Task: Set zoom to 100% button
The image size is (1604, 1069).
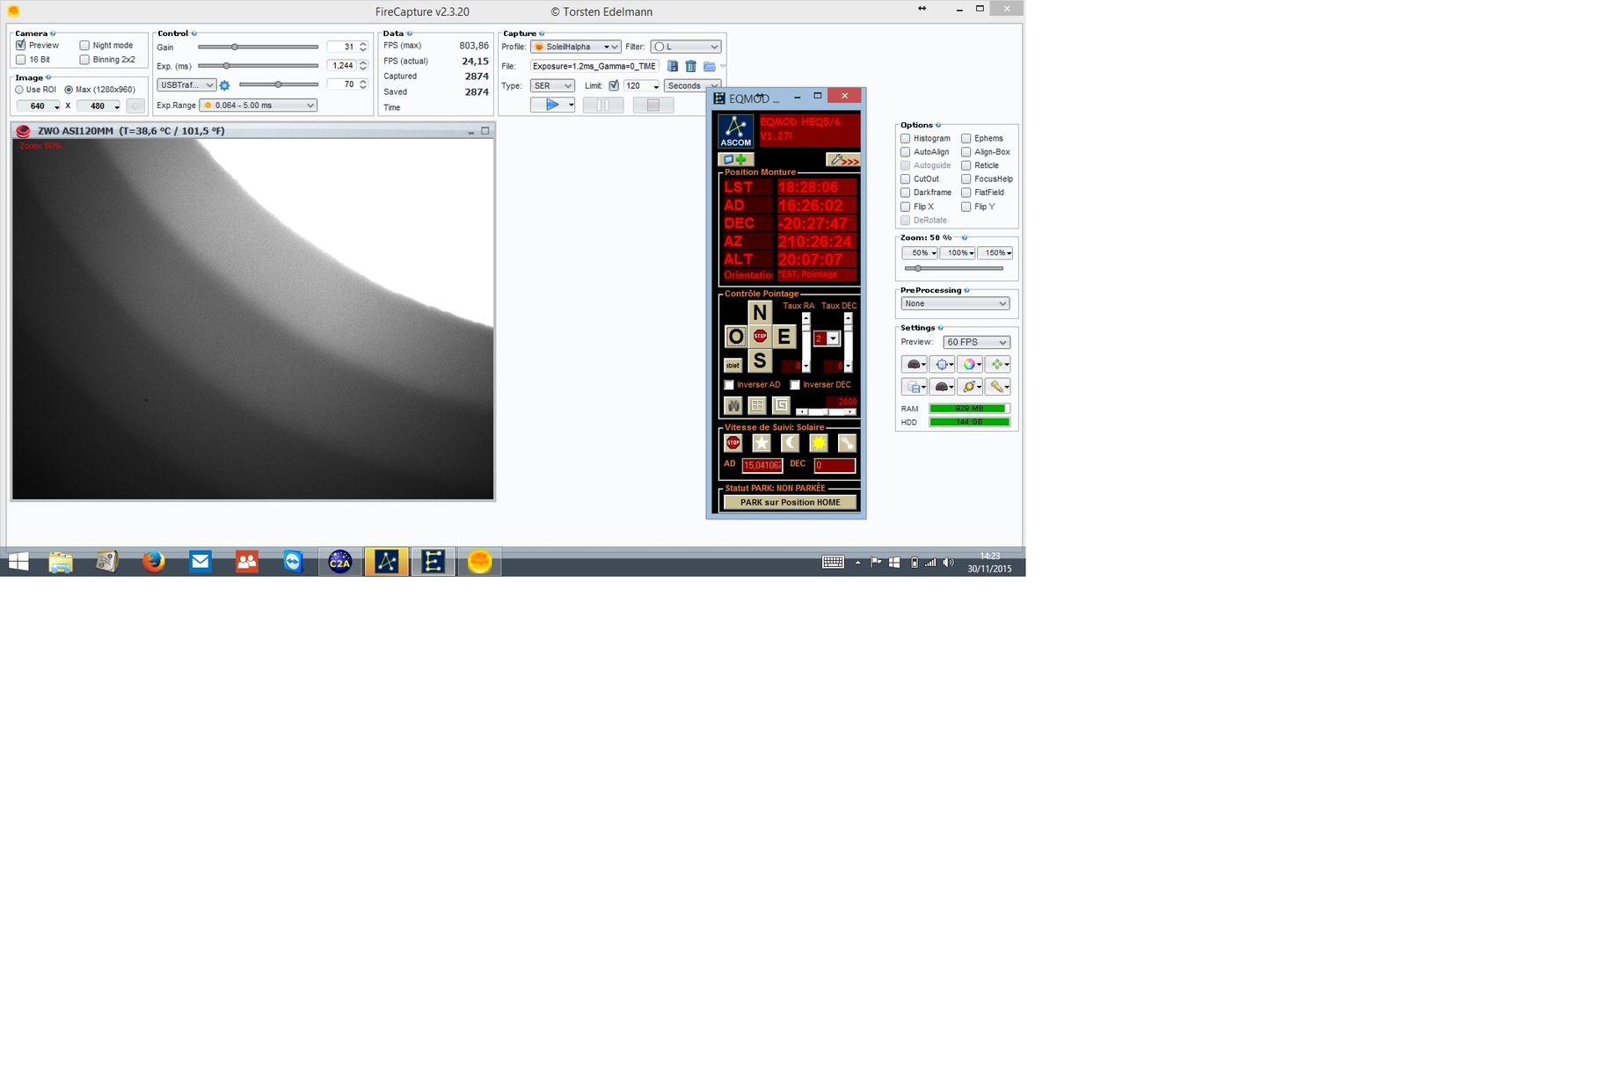Action: click(958, 253)
